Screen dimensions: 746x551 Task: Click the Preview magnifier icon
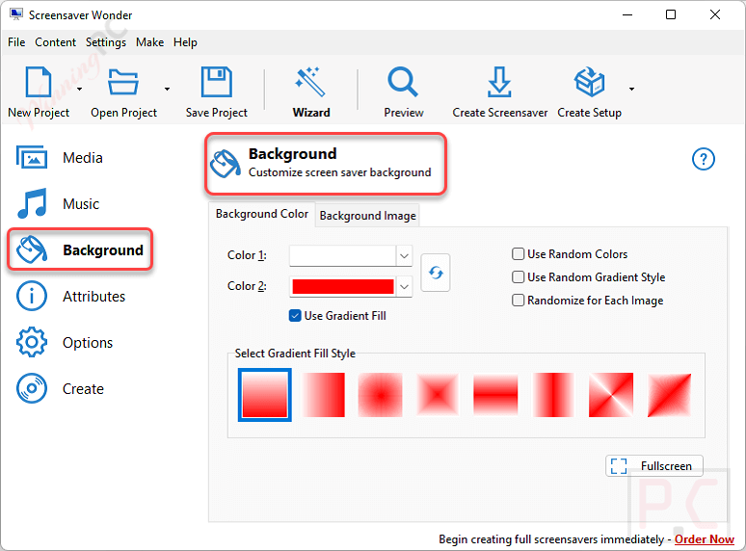[403, 82]
